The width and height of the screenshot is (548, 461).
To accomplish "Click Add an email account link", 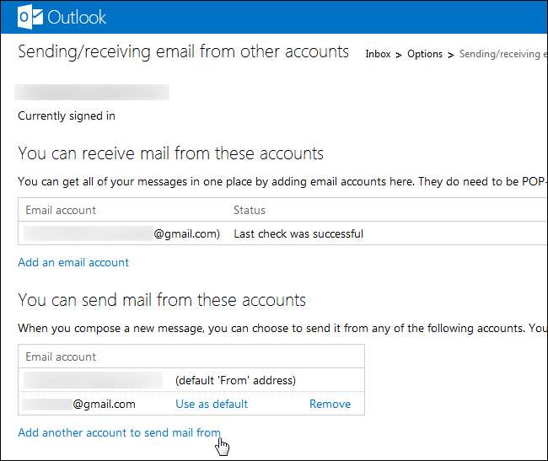I will coord(73,262).
